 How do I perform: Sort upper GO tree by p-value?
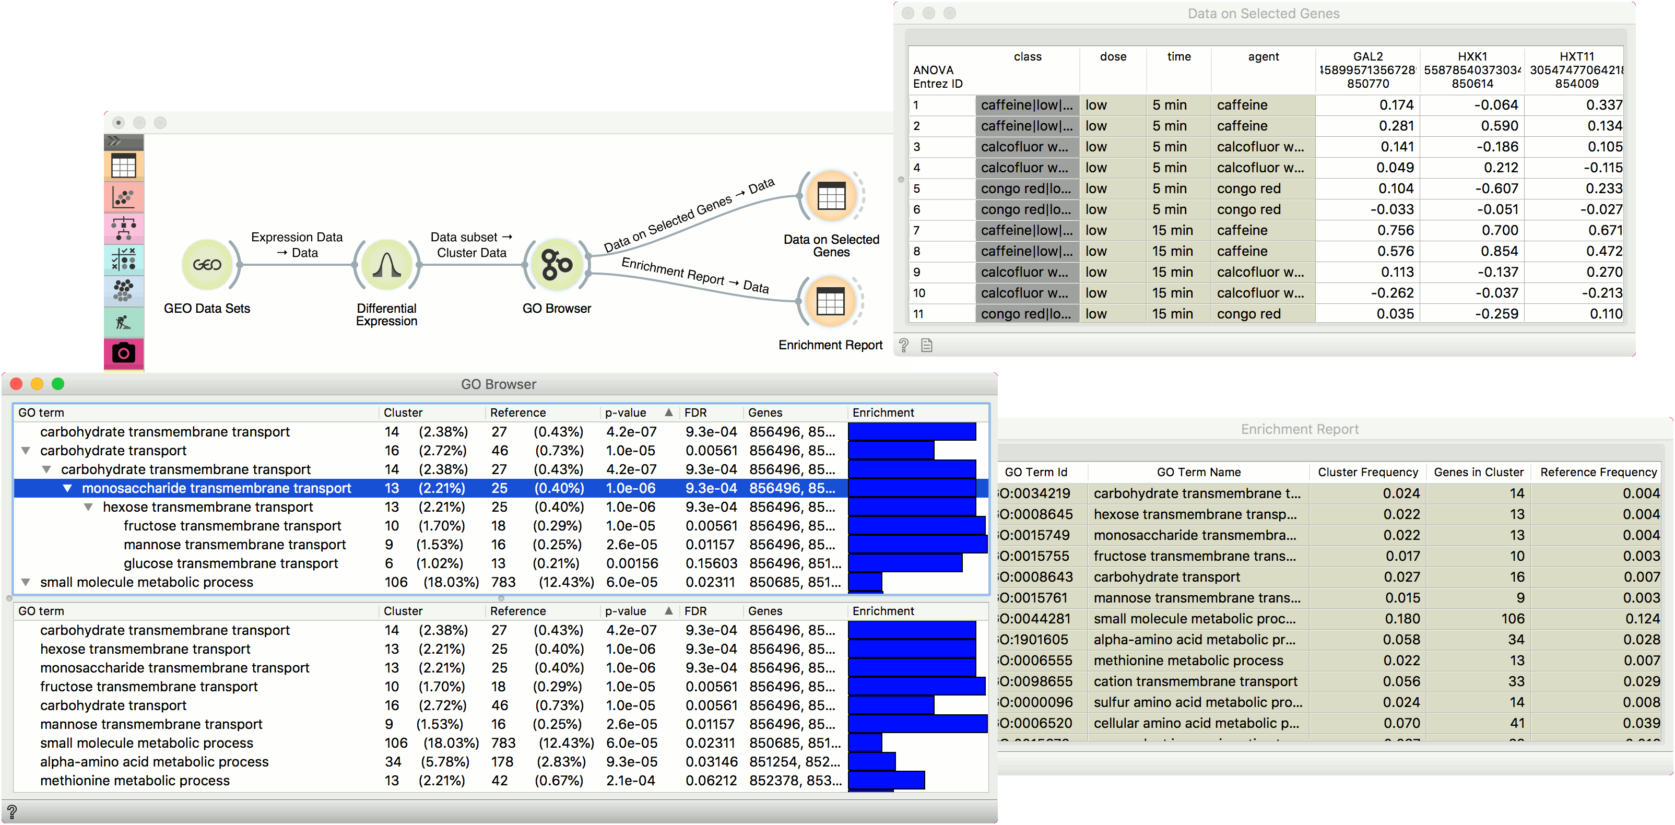(639, 413)
